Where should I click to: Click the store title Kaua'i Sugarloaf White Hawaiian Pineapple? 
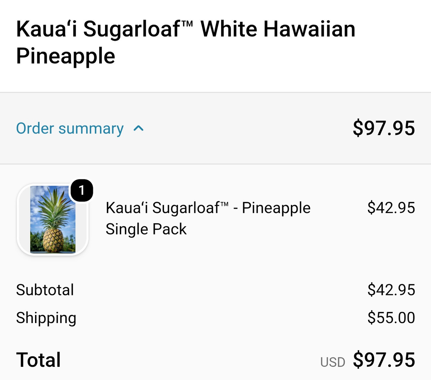coord(186,42)
